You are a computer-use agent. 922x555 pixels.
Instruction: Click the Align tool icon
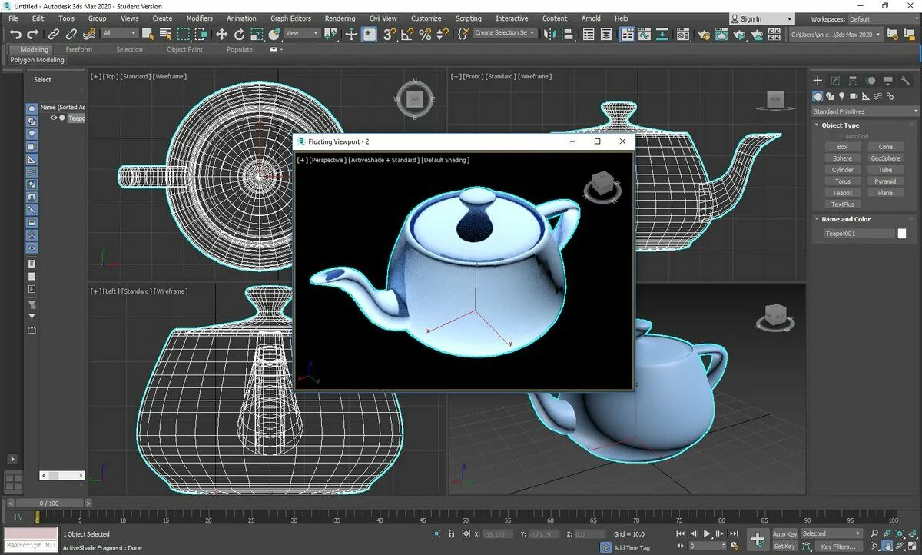(x=568, y=34)
